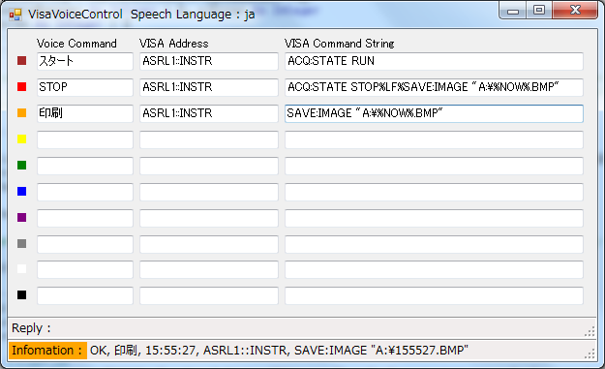Viewport: 605px width, 369px height.
Task: Select the red square next to STOP
Action: coord(22,87)
